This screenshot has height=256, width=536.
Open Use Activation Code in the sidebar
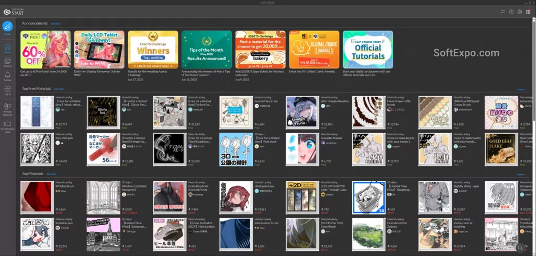coord(7,124)
